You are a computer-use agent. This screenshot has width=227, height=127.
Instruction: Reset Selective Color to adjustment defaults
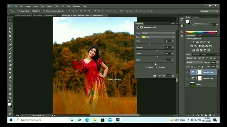[164, 75]
